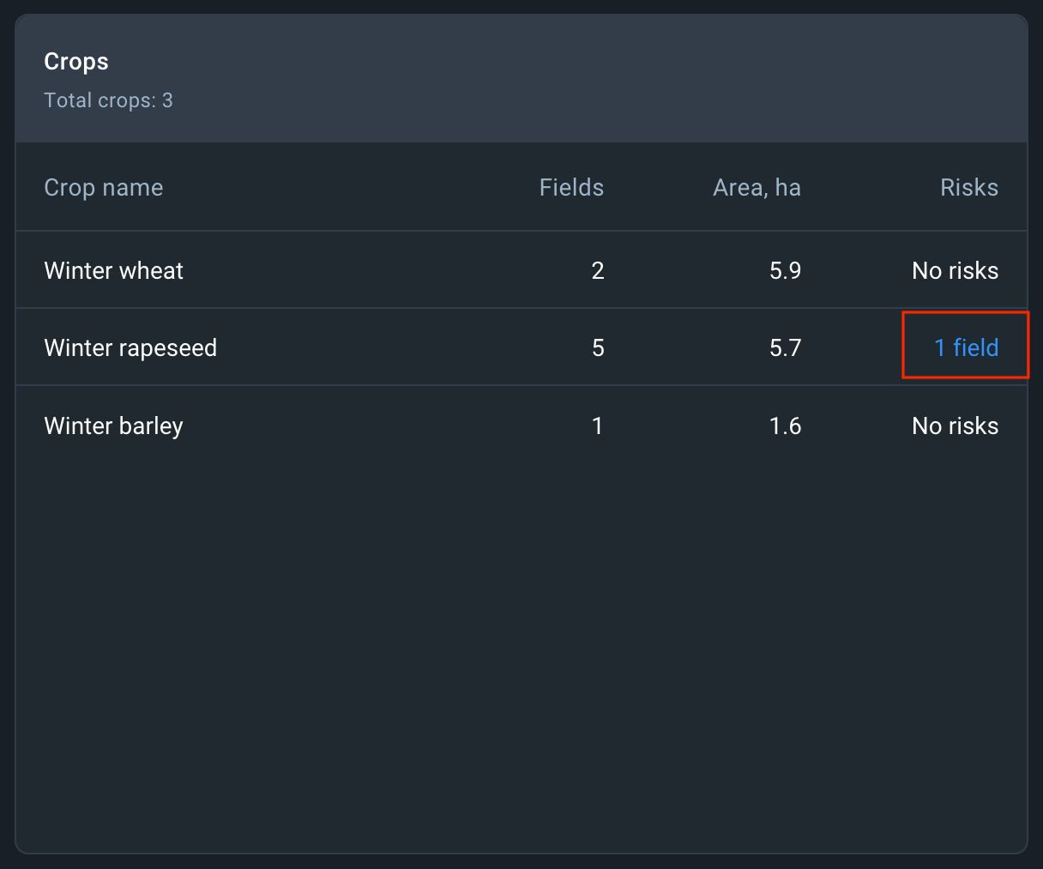Click the '1 field' risks link

[966, 347]
